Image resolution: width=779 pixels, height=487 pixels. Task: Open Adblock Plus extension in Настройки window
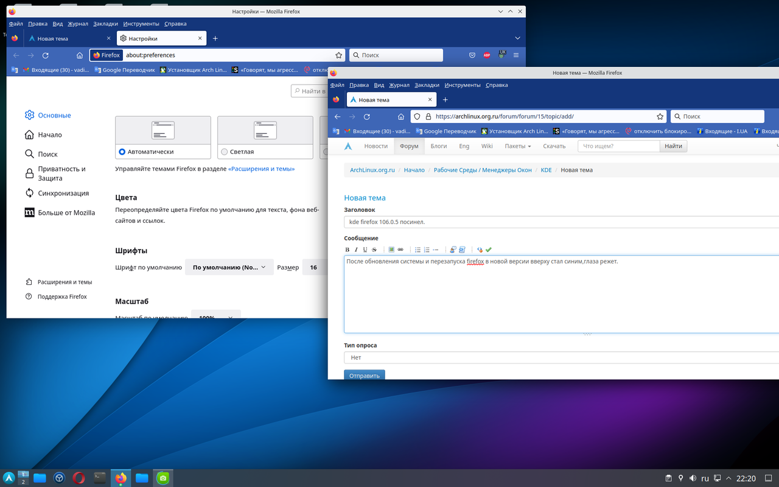(486, 55)
